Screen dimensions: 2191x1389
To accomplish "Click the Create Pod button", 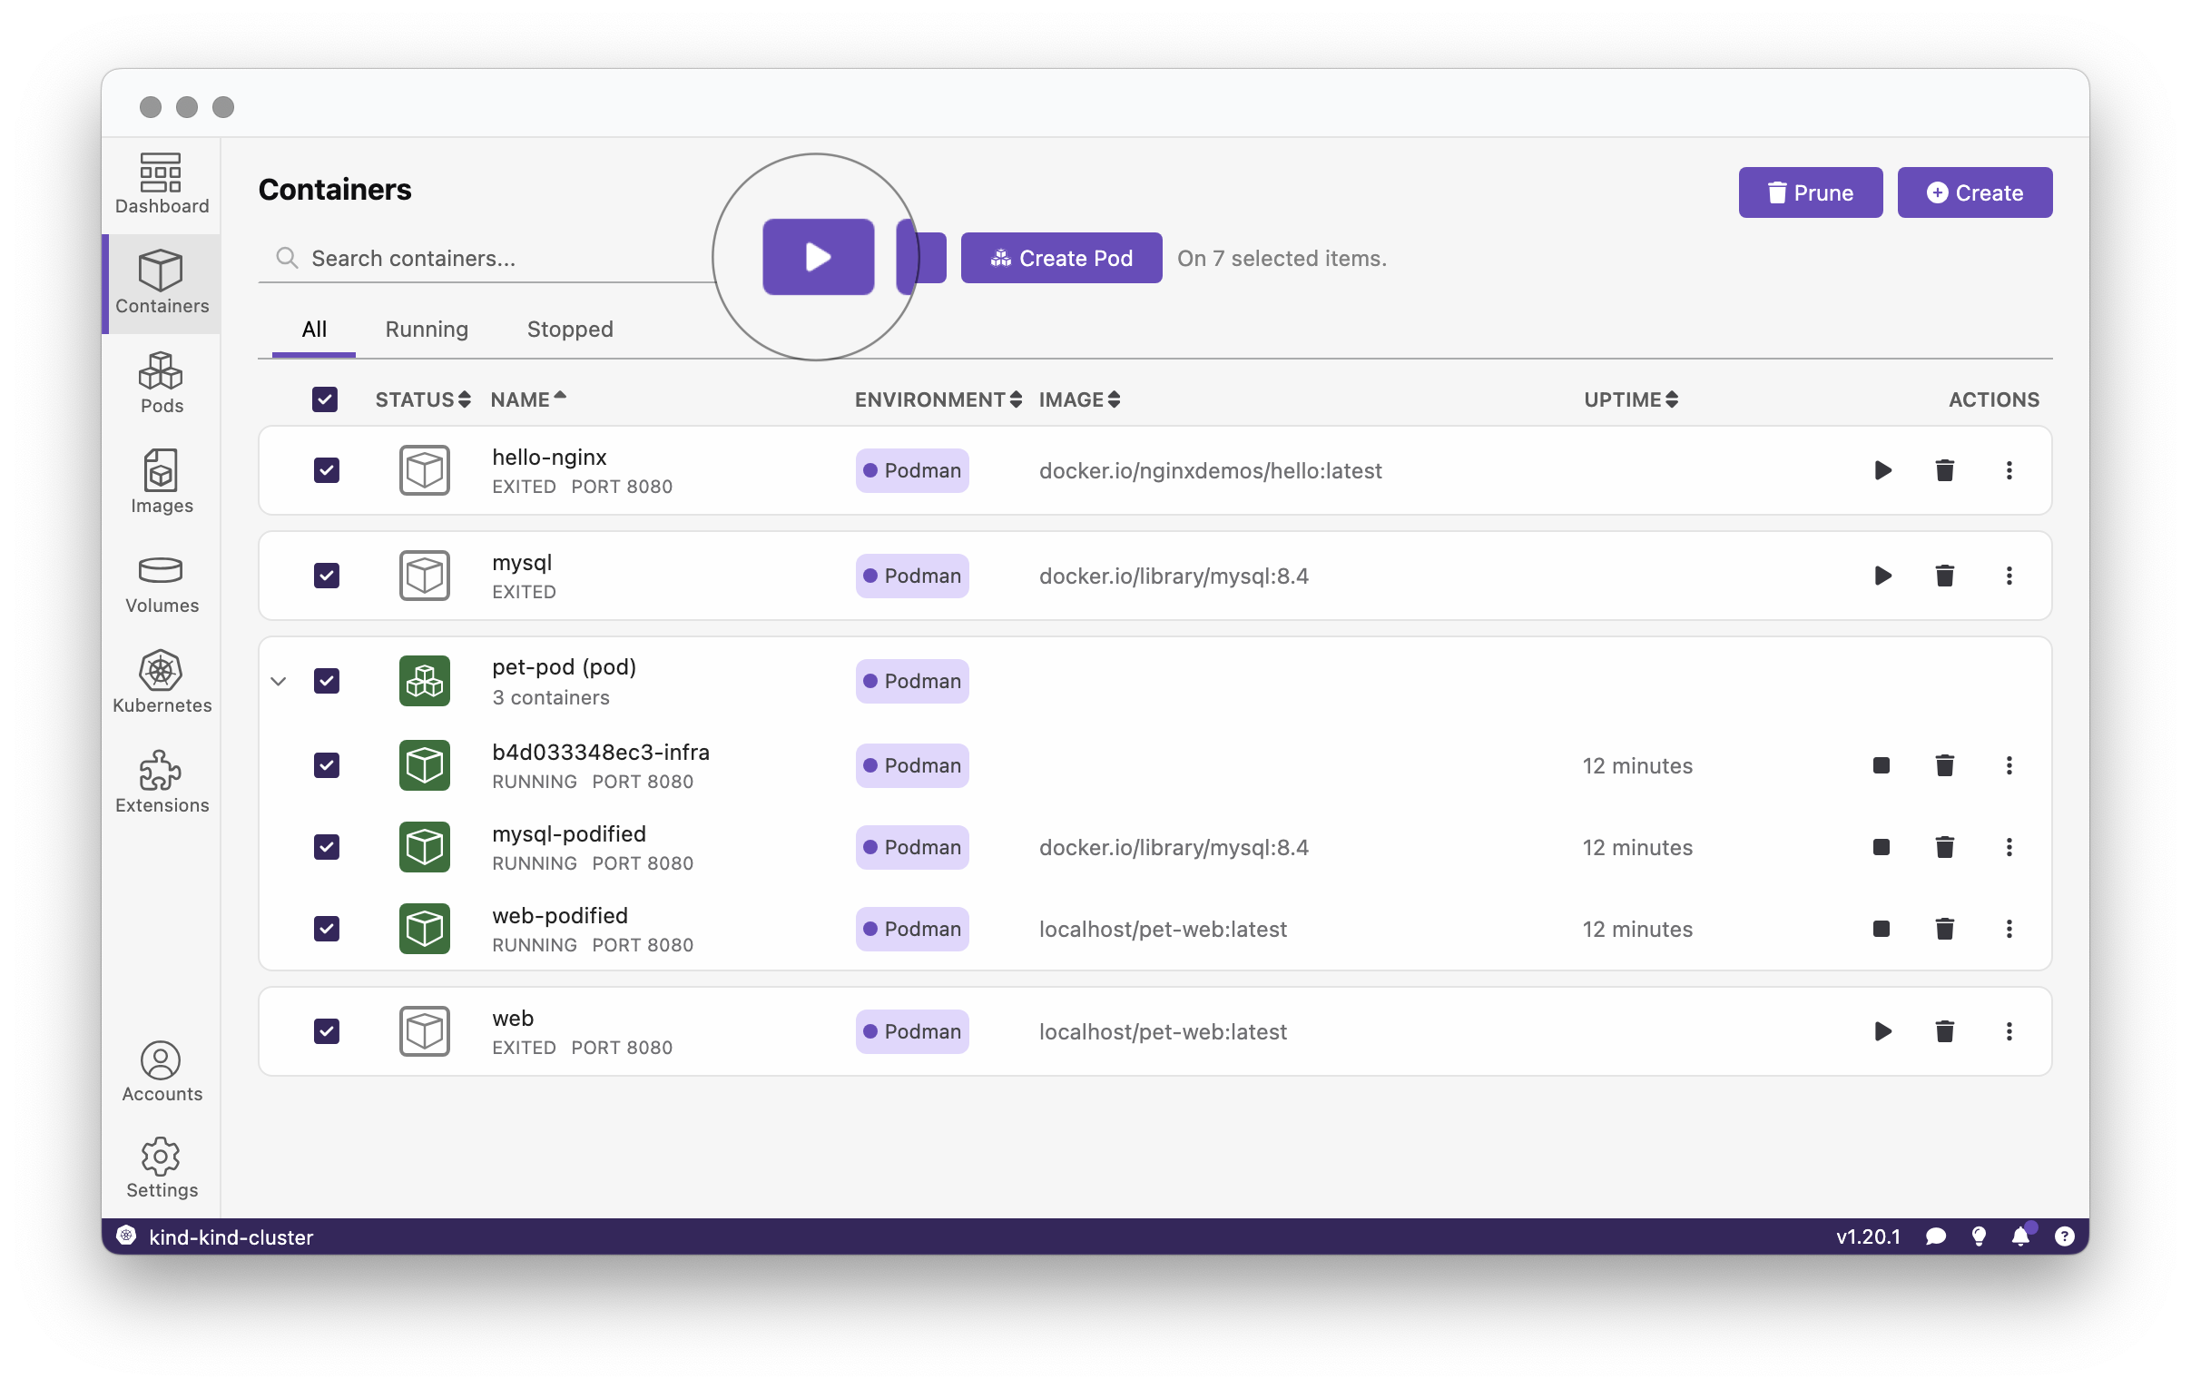I will point(1061,258).
